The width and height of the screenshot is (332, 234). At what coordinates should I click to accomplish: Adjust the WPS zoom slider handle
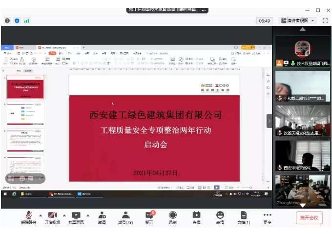pos(250,188)
